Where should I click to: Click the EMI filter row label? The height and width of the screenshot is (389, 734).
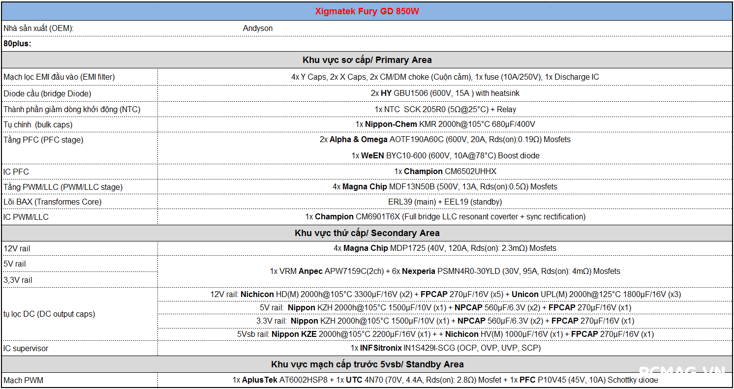59,77
